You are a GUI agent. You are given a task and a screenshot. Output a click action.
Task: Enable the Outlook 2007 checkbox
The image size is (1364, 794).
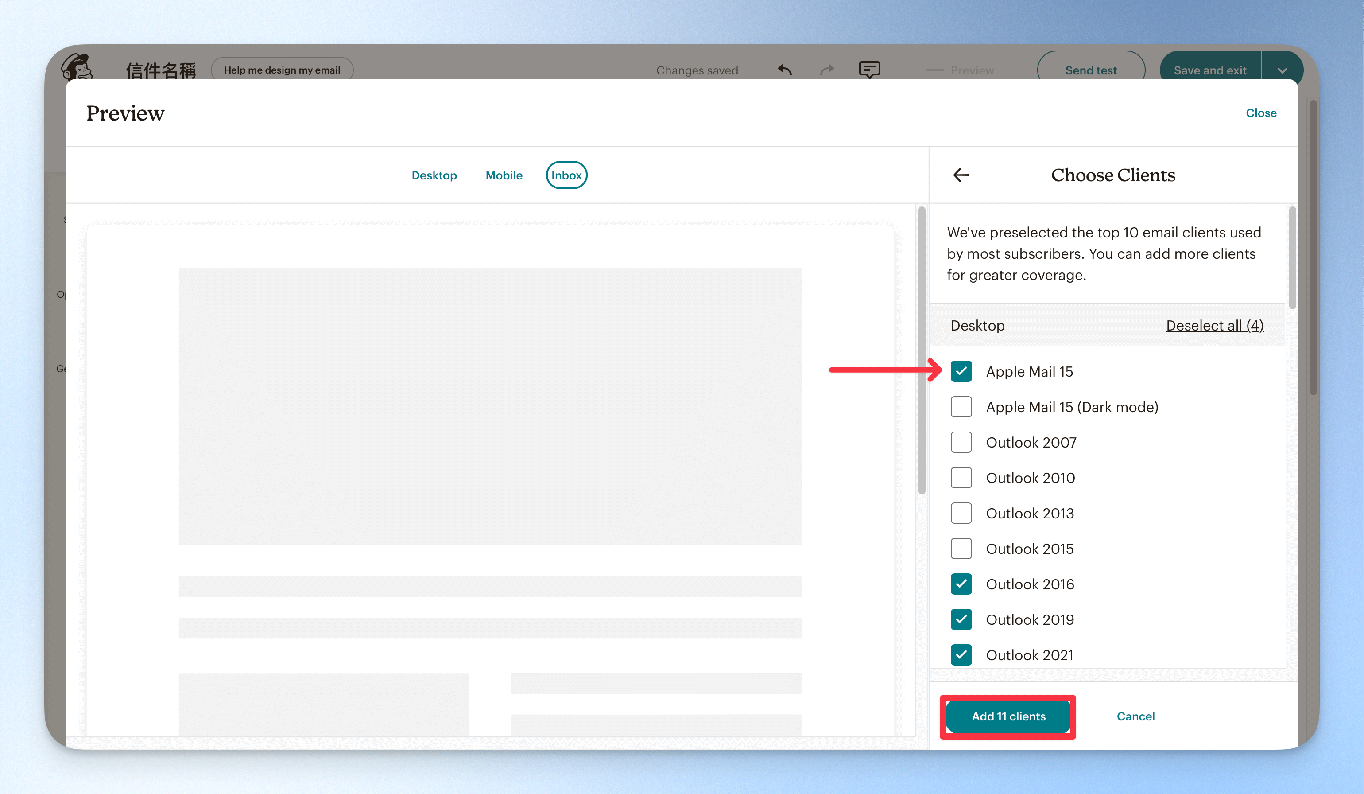961,443
